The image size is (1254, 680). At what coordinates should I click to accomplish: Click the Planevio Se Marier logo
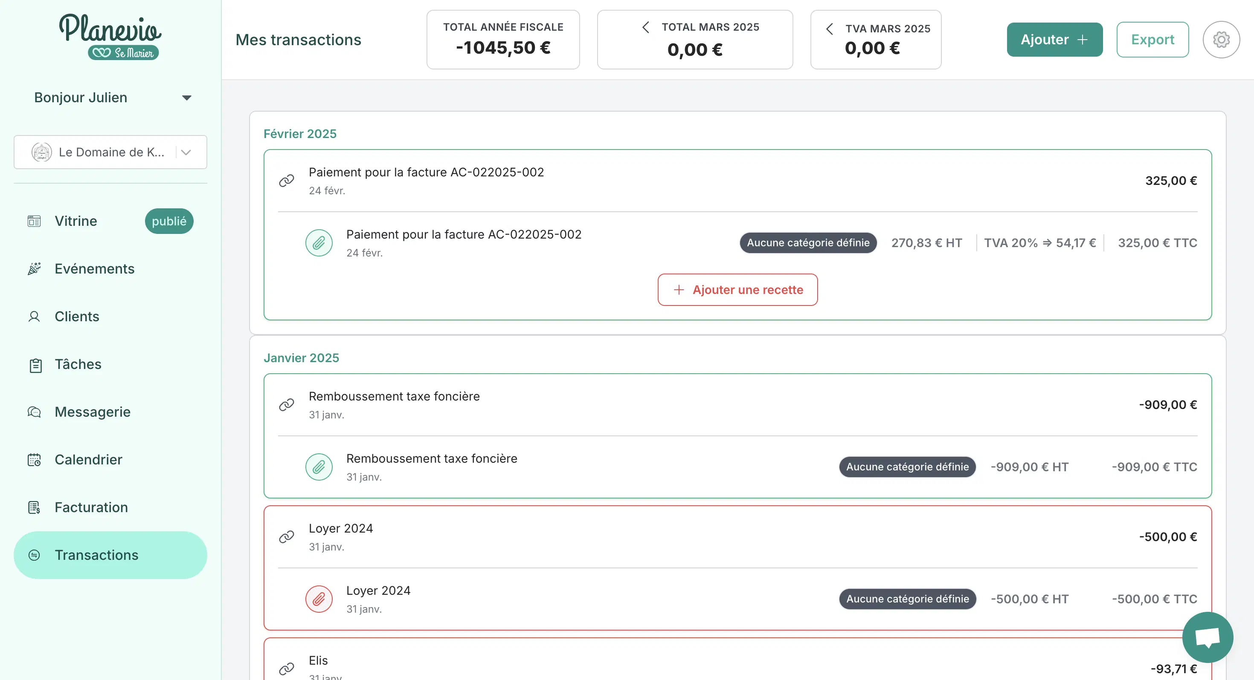pos(110,37)
